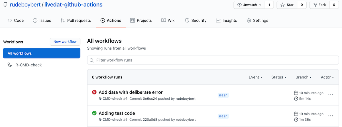Click the stopwatch icon beside '1m 35s'
342x127 pixels.
(296, 119)
